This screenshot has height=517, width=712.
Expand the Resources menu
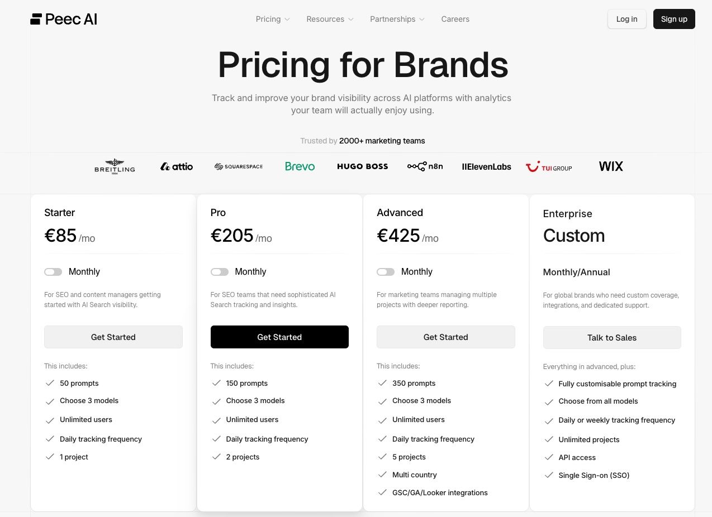pos(329,18)
